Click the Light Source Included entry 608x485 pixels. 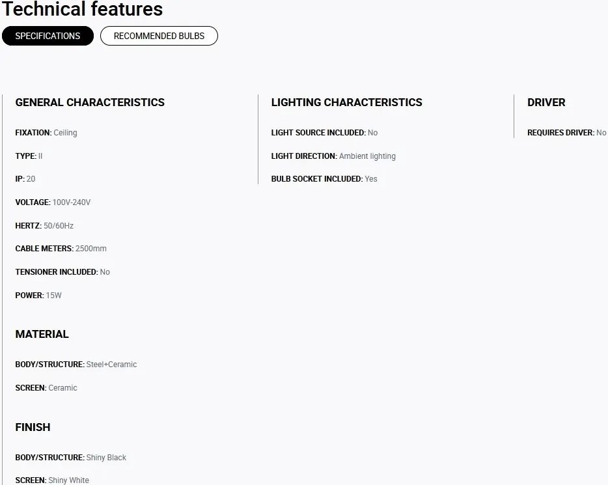pyautogui.click(x=324, y=133)
